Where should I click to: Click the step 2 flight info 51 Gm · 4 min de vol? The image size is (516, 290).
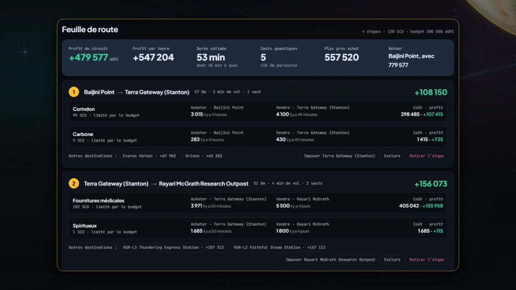(288, 183)
